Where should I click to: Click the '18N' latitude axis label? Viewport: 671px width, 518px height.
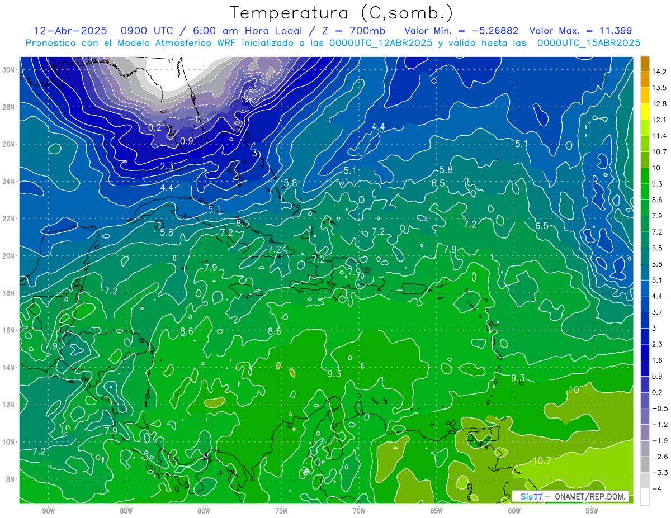click(10, 293)
